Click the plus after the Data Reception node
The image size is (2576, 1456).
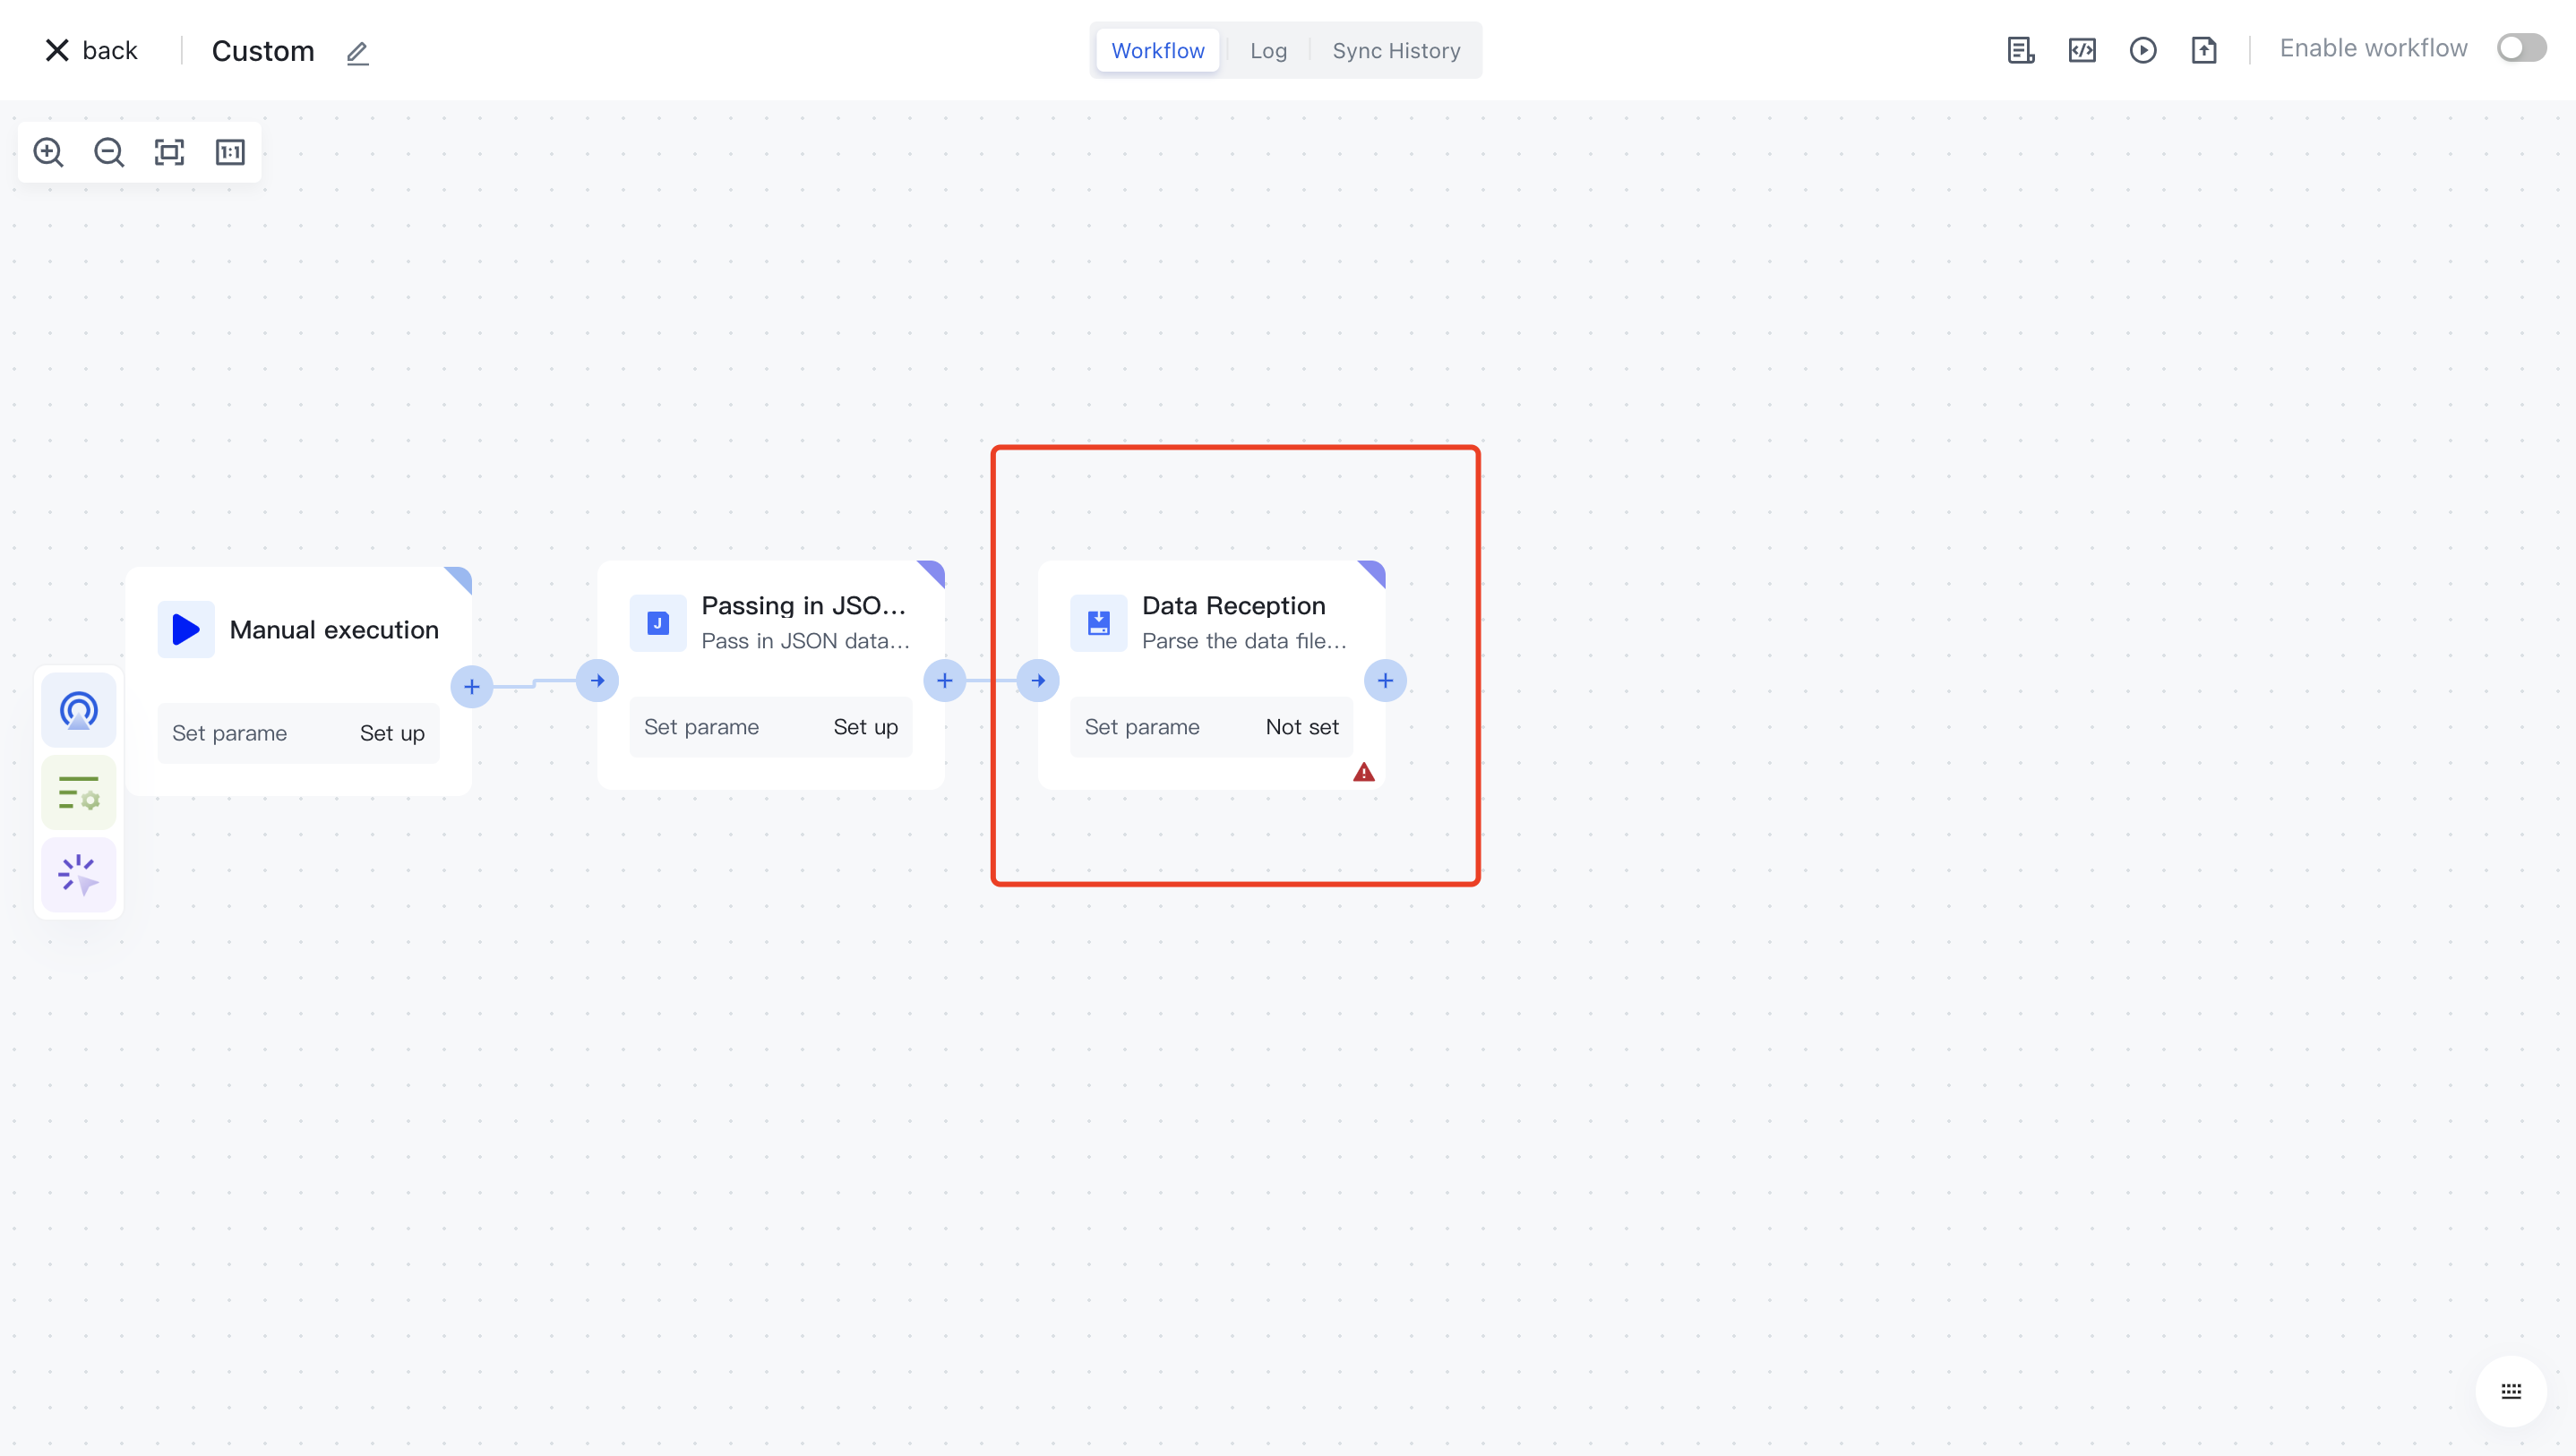(1384, 681)
